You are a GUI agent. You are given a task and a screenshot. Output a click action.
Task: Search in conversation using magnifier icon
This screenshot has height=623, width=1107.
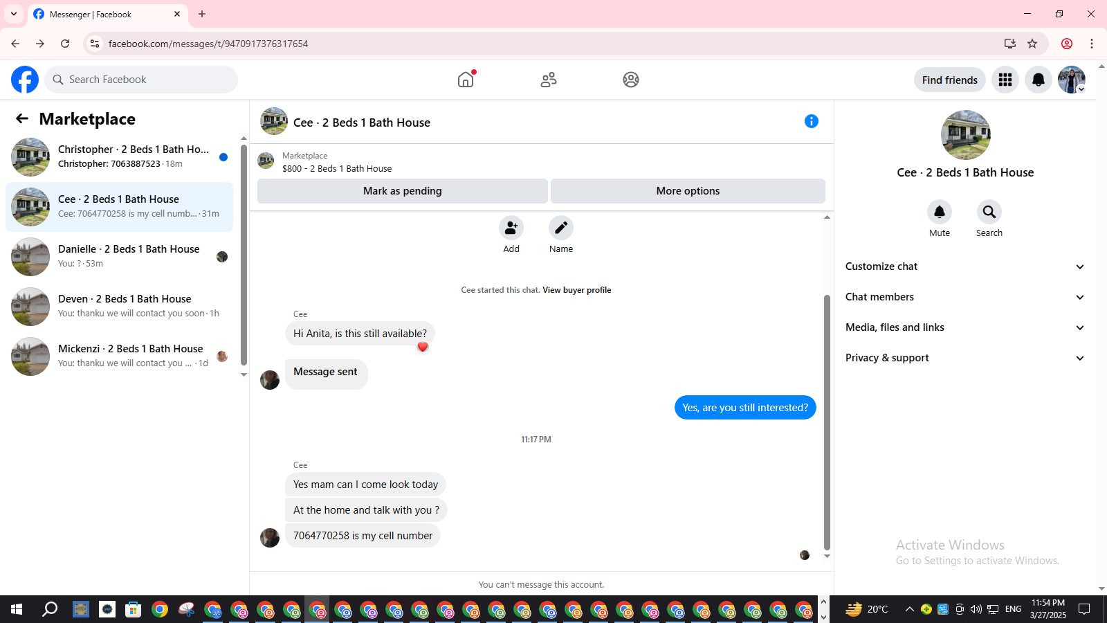coord(989,212)
